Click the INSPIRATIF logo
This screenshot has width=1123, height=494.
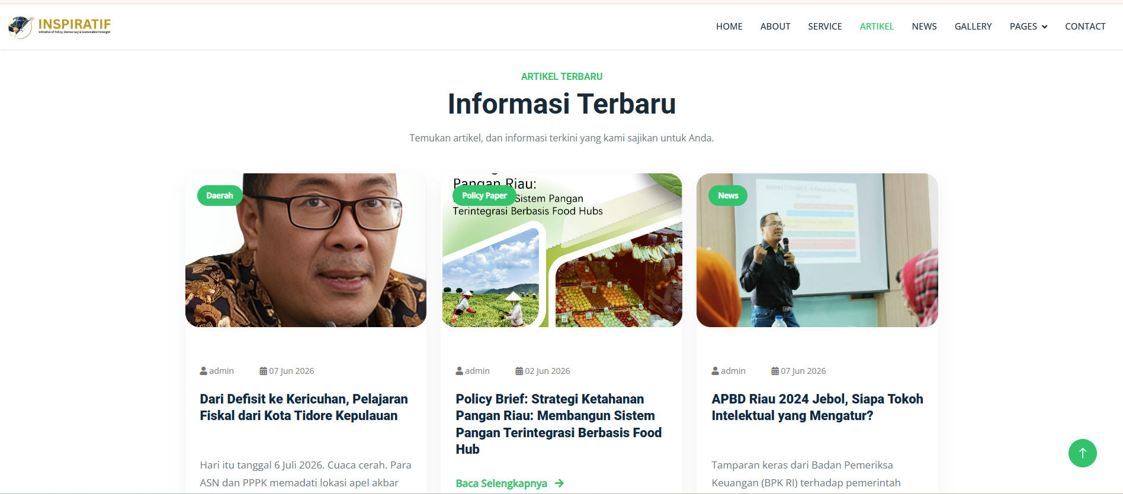click(59, 27)
